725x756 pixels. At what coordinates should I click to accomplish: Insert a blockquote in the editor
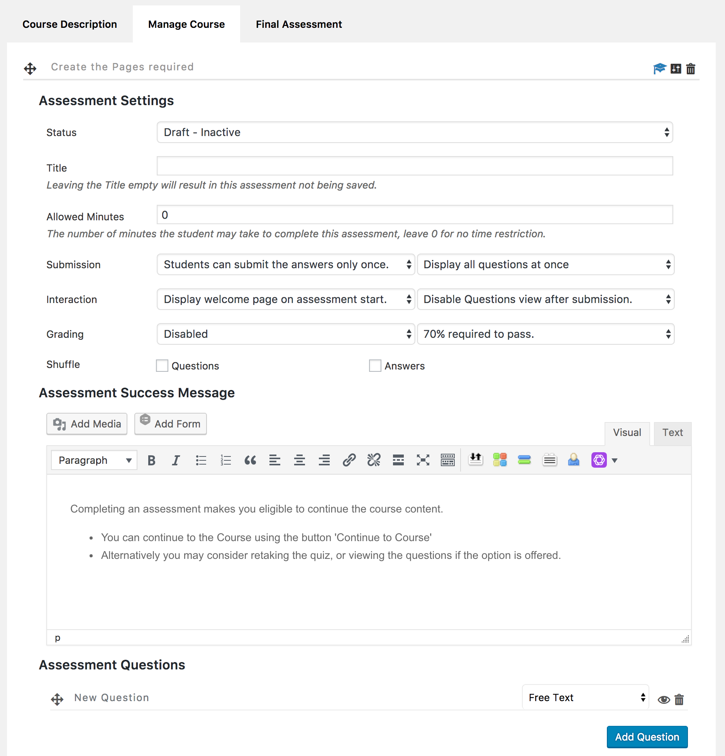coord(250,460)
